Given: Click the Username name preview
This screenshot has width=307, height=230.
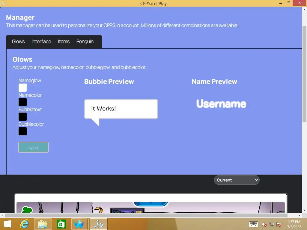Looking at the screenshot, I should [x=221, y=104].
